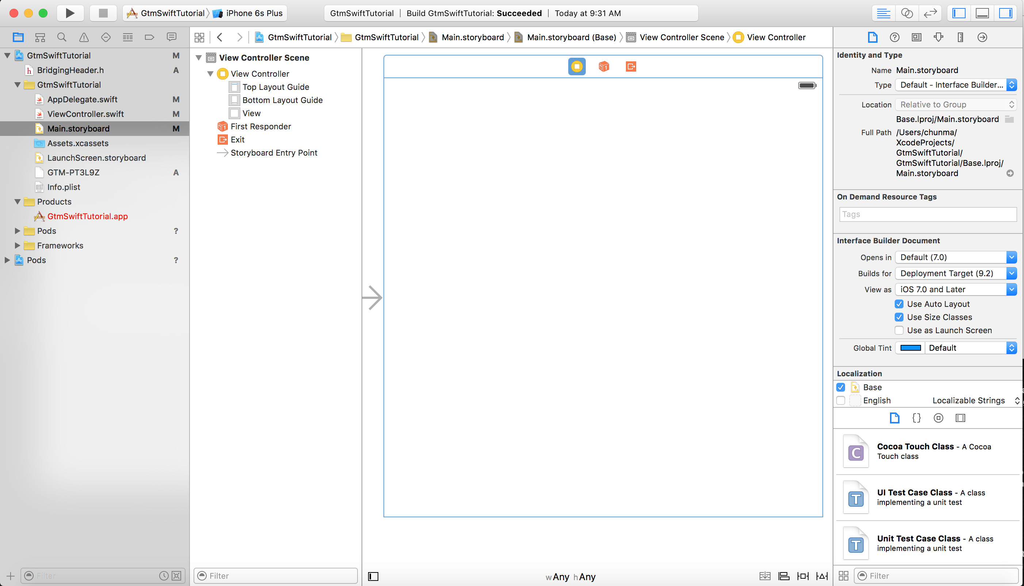Click the Attributes inspector icon in right panel

pyautogui.click(x=939, y=37)
